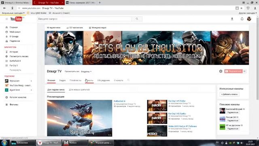Viewport: 259px width, 146px height.
Task: Click the channel search magnifier icon
Action: click(x=128, y=80)
